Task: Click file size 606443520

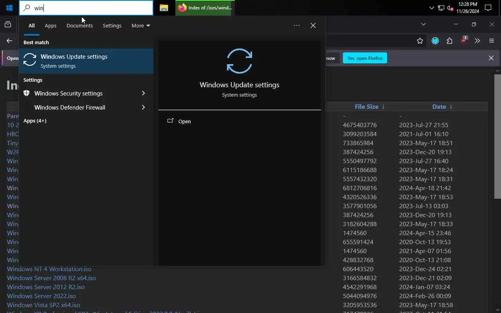Action: coord(358,269)
